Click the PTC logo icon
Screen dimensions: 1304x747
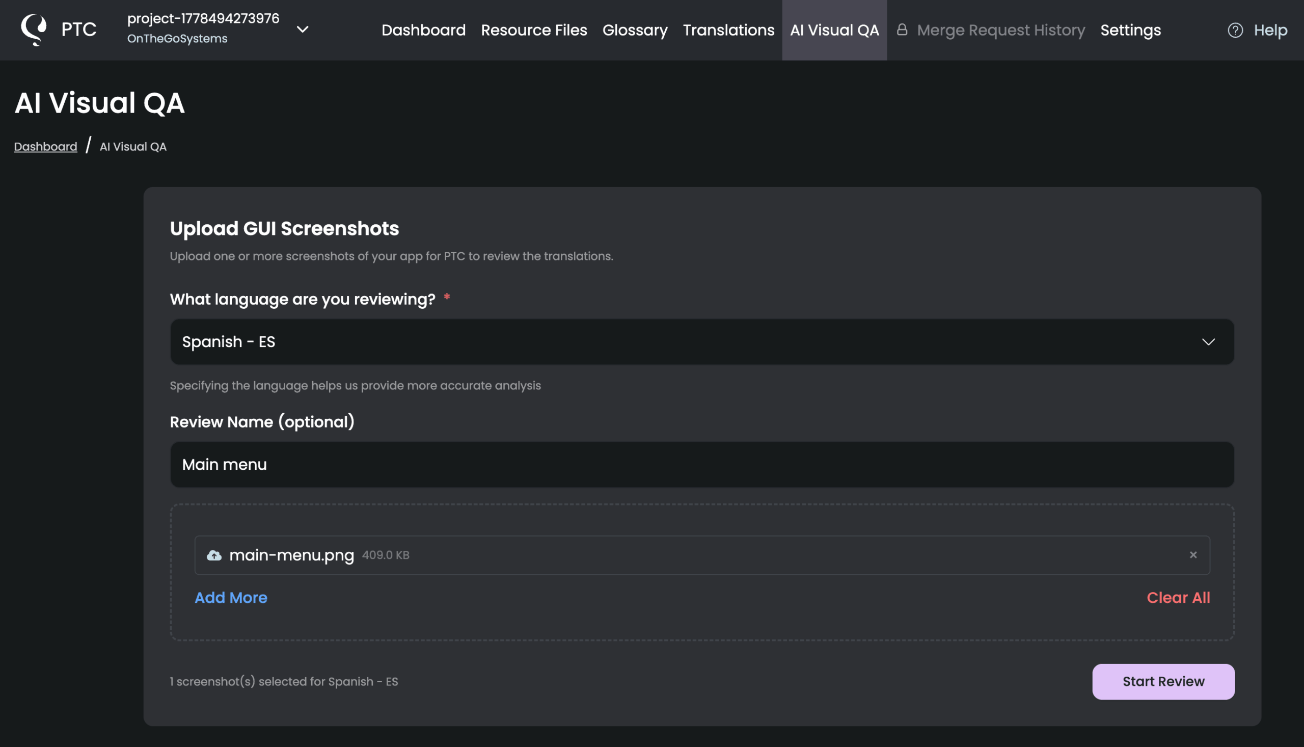coord(33,30)
